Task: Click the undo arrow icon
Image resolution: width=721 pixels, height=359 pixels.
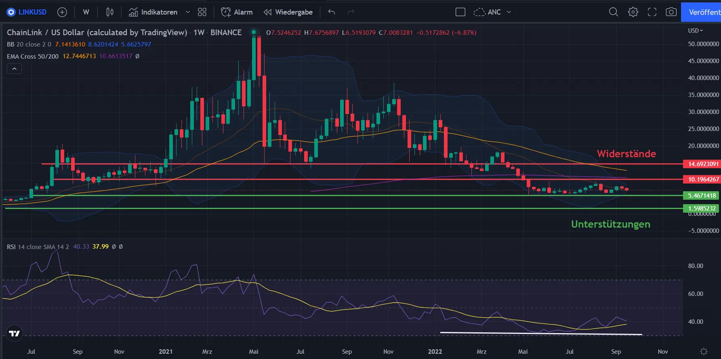Action: [332, 12]
